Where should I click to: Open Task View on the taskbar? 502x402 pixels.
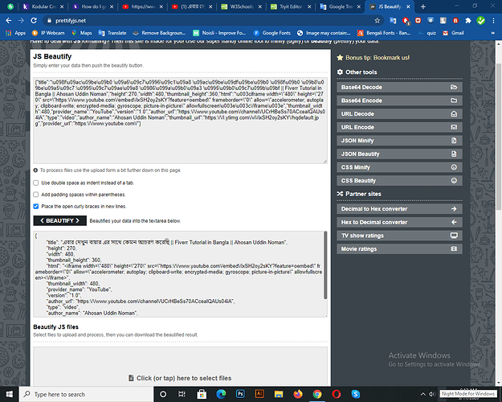(x=182, y=394)
